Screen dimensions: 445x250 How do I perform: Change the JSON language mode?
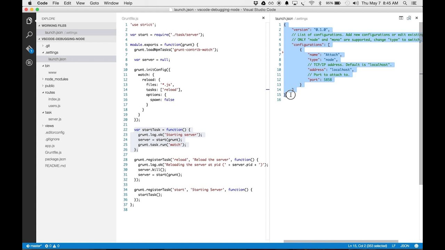(x=405, y=246)
